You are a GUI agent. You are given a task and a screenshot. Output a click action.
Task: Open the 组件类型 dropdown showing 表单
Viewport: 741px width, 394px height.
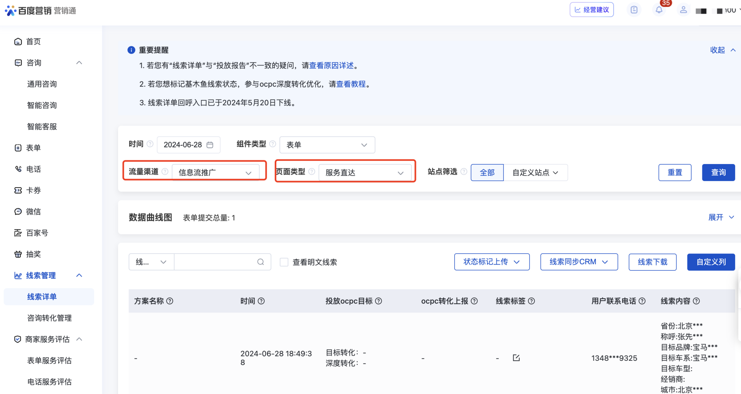tap(327, 145)
